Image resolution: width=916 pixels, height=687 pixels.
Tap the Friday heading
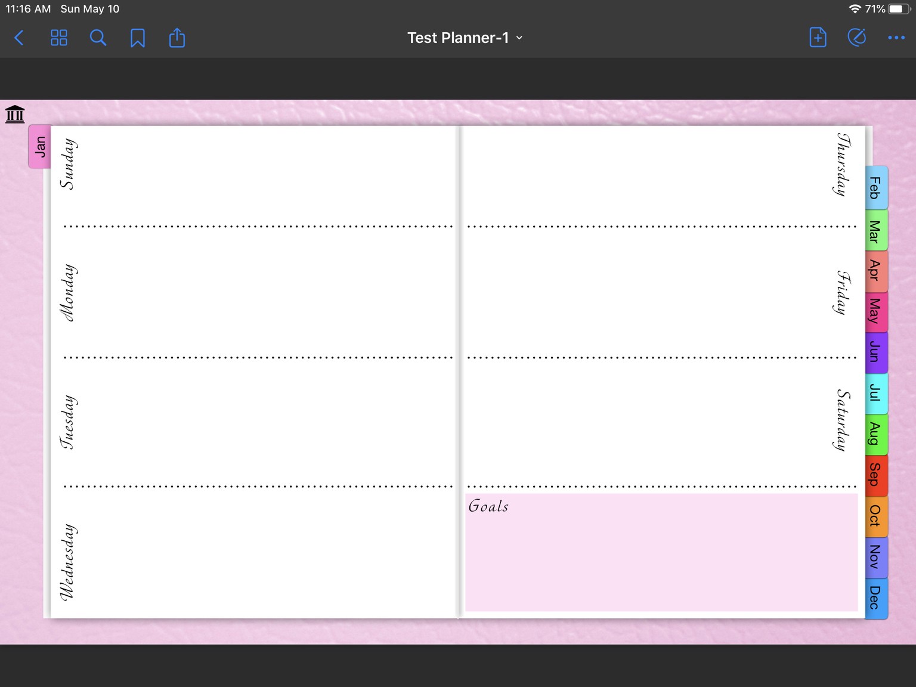(843, 292)
